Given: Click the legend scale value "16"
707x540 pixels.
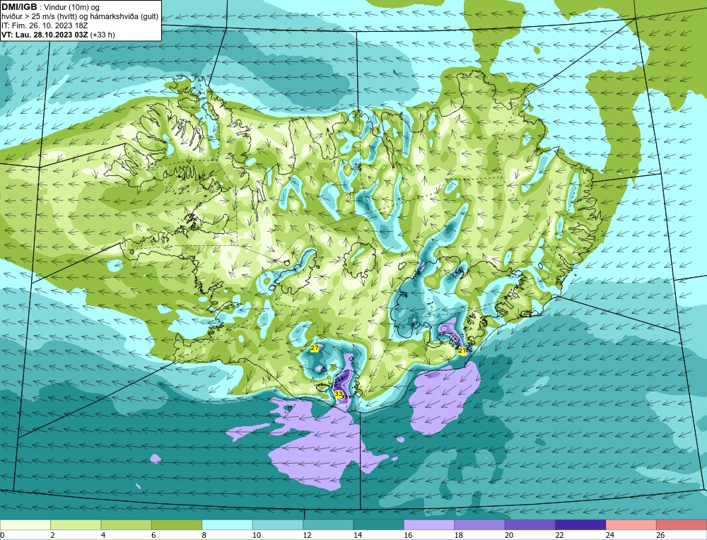Looking at the screenshot, I should 408,535.
